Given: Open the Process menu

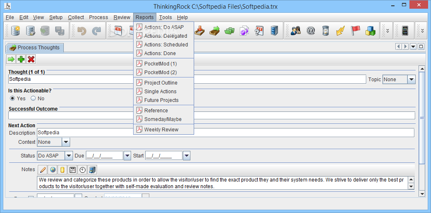Looking at the screenshot, I should coord(98,17).
